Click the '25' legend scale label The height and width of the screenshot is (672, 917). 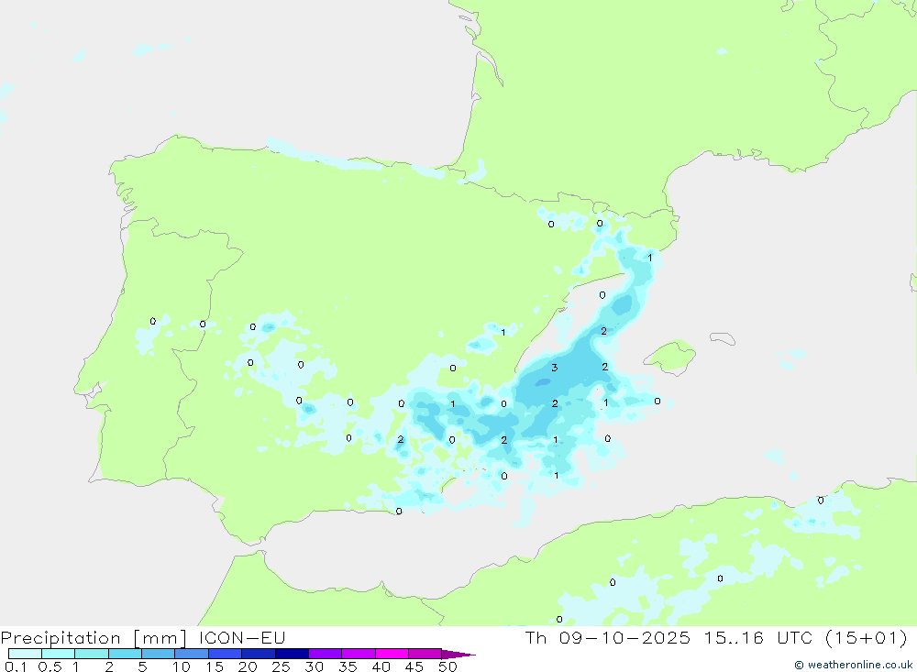tap(281, 666)
